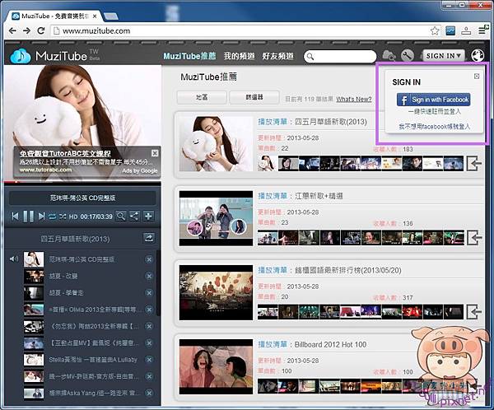The width and height of the screenshot is (494, 410).
Task: Seek on the red video progress bar
Action: tap(82, 182)
